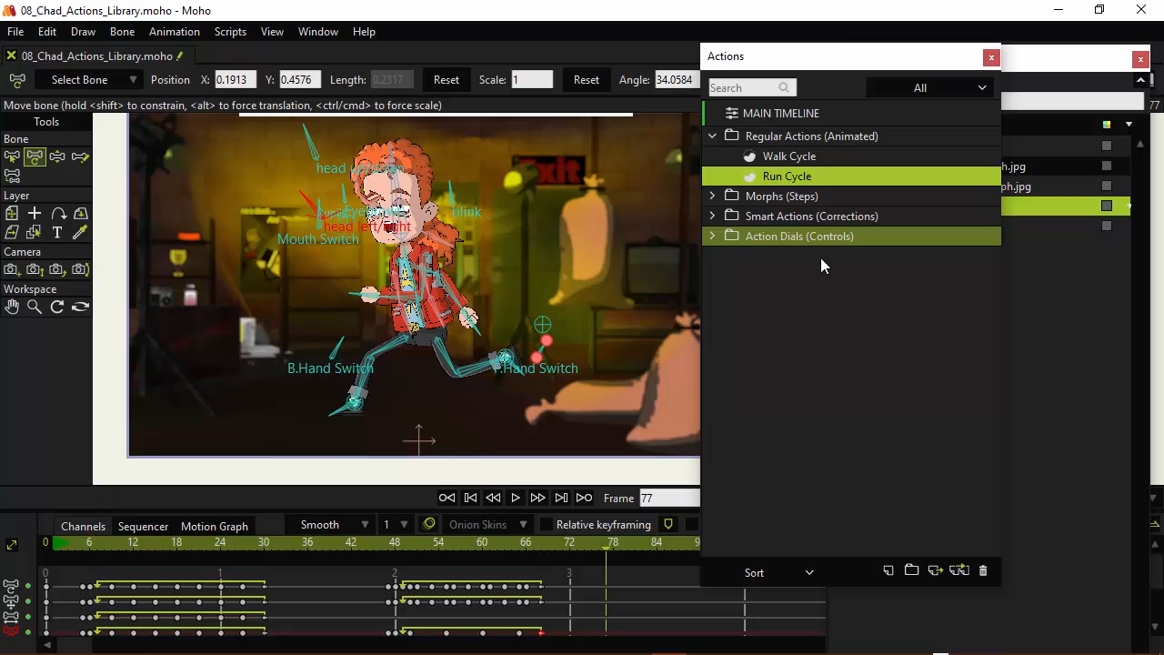The width and height of the screenshot is (1164, 655).
Task: Pick the Add Text layer tool
Action: point(57,233)
